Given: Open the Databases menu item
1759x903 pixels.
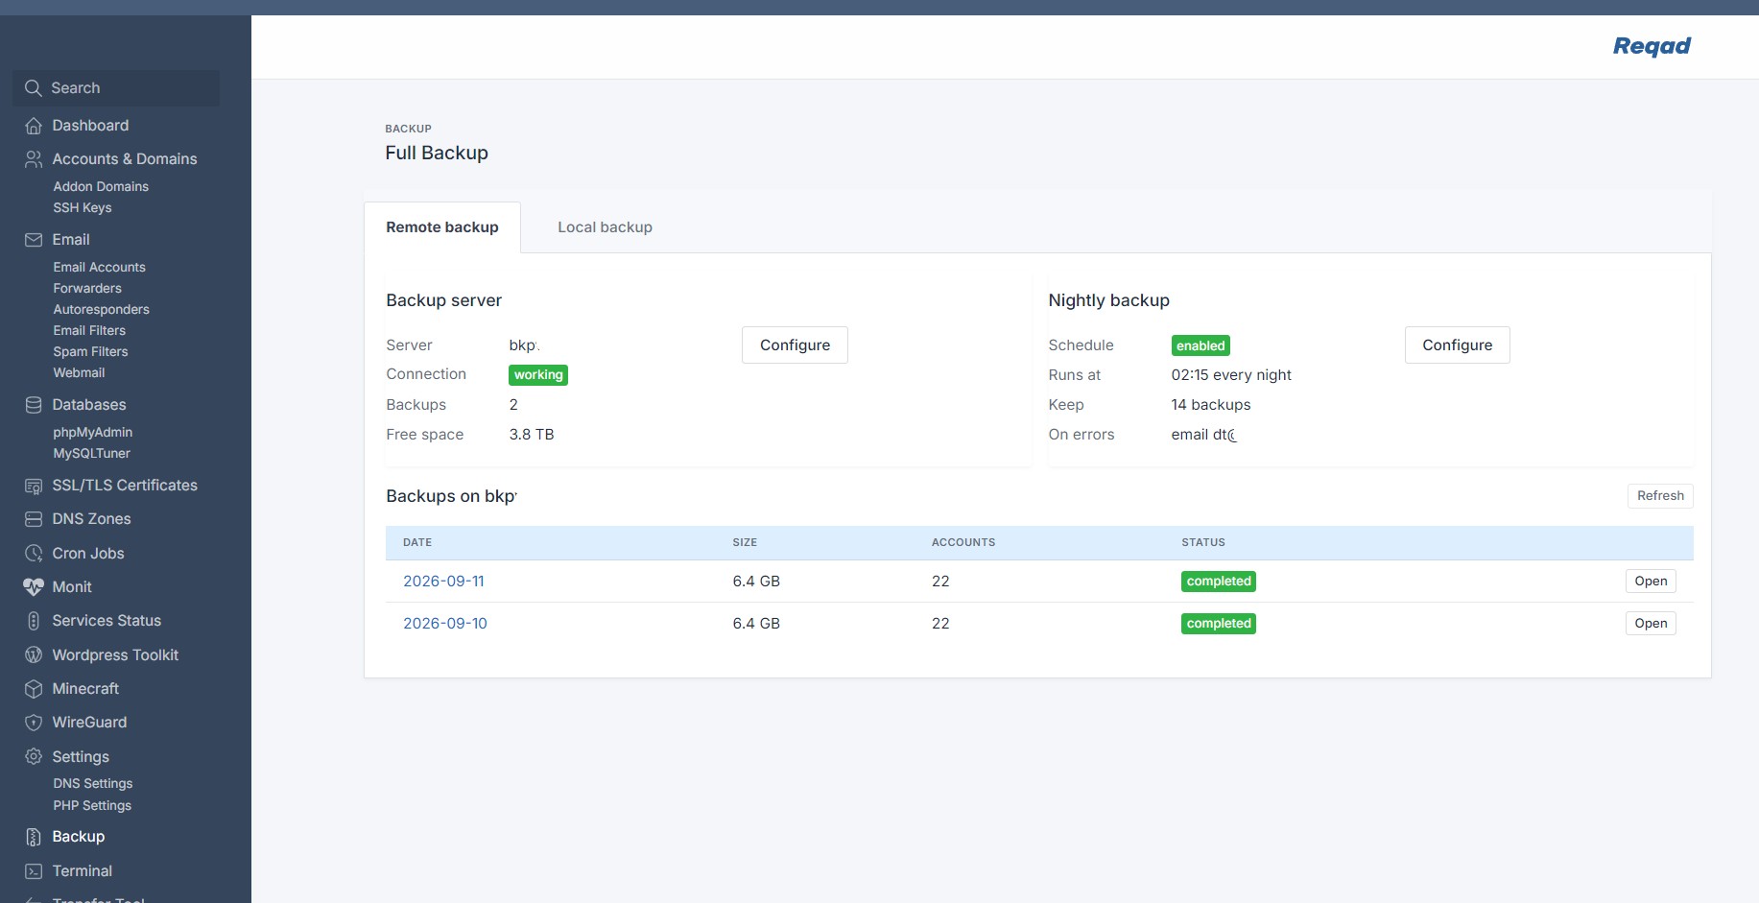Looking at the screenshot, I should click(x=89, y=405).
